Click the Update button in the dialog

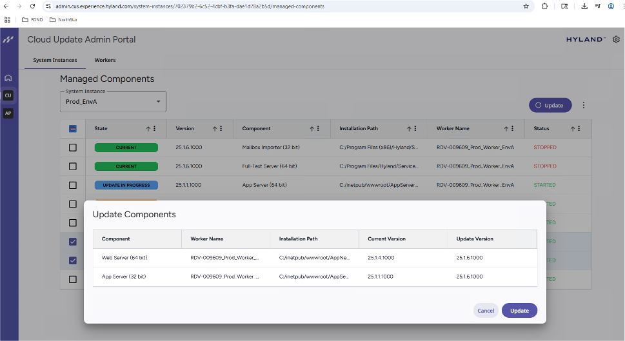coord(519,311)
